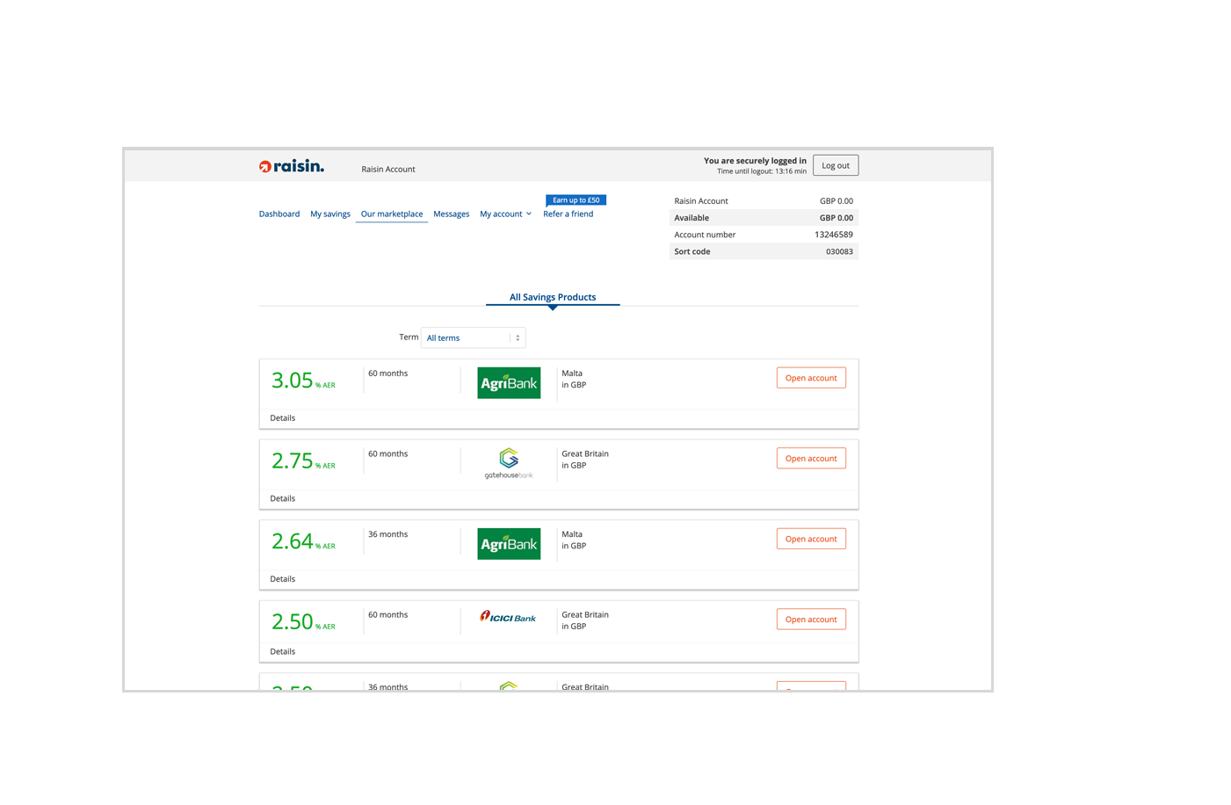Select the All Savings Products tab
1231x805 pixels.
(x=553, y=297)
